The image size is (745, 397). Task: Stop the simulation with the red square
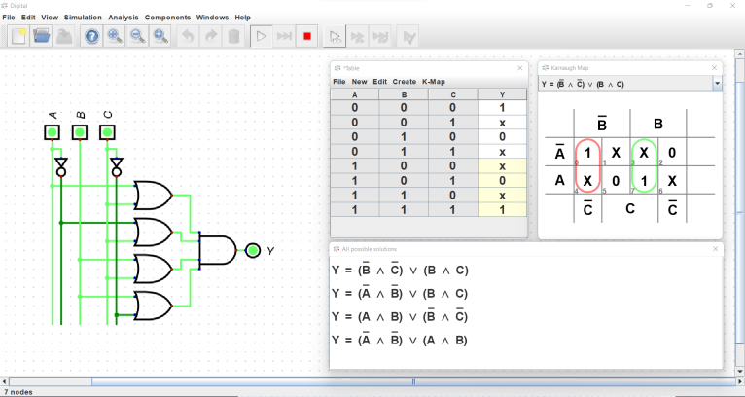307,36
